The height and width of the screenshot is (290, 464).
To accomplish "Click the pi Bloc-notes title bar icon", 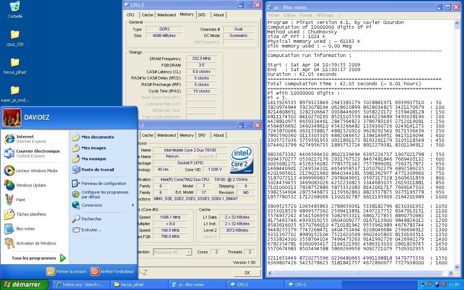I will 270,7.
